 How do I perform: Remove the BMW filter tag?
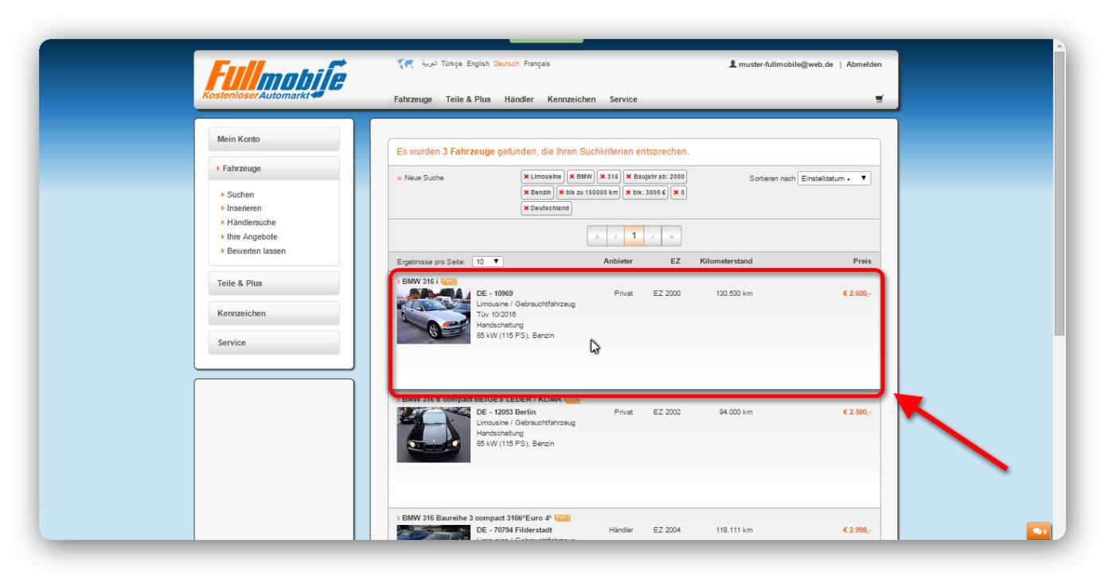(x=580, y=177)
